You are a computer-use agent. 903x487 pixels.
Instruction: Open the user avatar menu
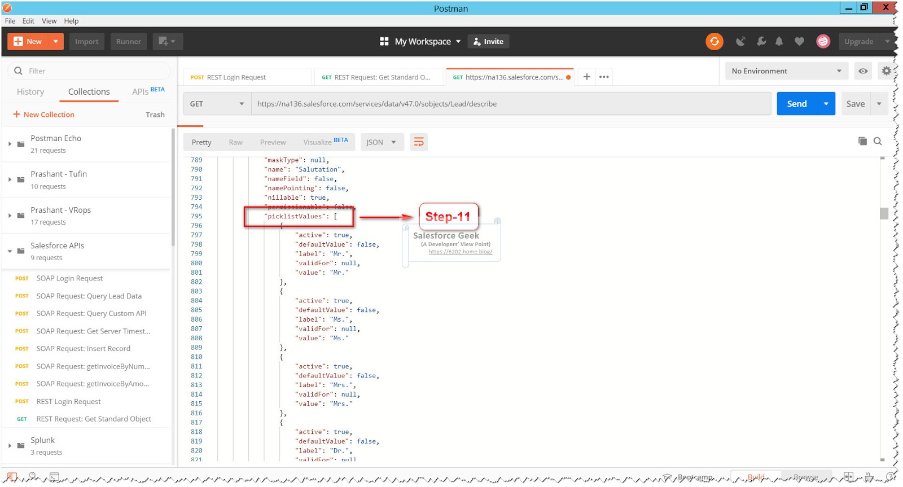point(823,41)
